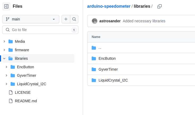Click the EncButton folder icon in the file list
Screen dimensions: 195x115
(94, 58)
